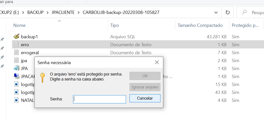The image size is (264, 122).
Task: Click the erro text document icon
Action: tap(16, 45)
